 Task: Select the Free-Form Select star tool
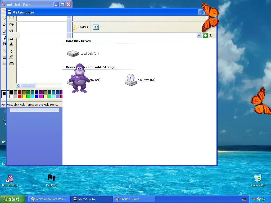click(x=4, y=18)
